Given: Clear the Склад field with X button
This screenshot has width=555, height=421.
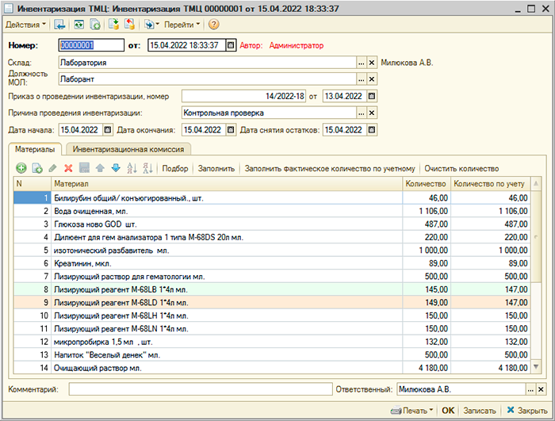Looking at the screenshot, I should (x=371, y=62).
